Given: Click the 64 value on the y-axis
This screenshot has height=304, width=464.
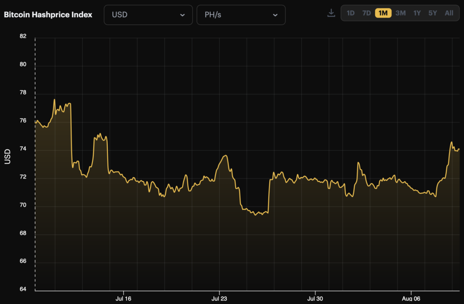Looking at the screenshot, I should tap(23, 290).
